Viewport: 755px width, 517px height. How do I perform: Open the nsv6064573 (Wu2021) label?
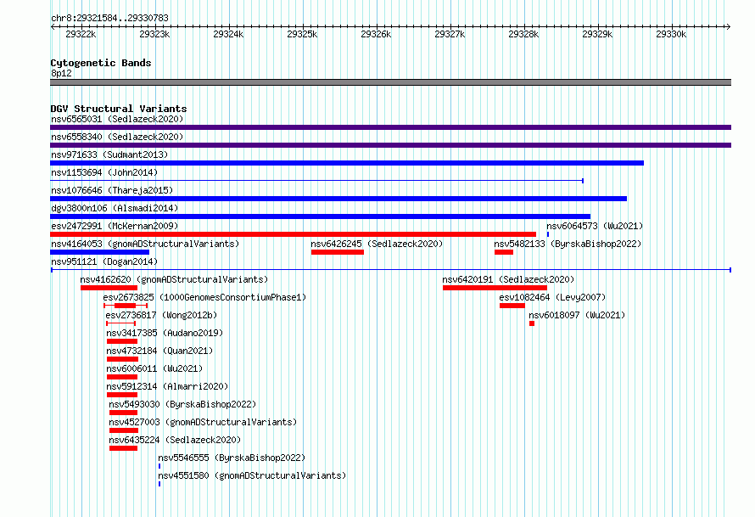[595, 226]
